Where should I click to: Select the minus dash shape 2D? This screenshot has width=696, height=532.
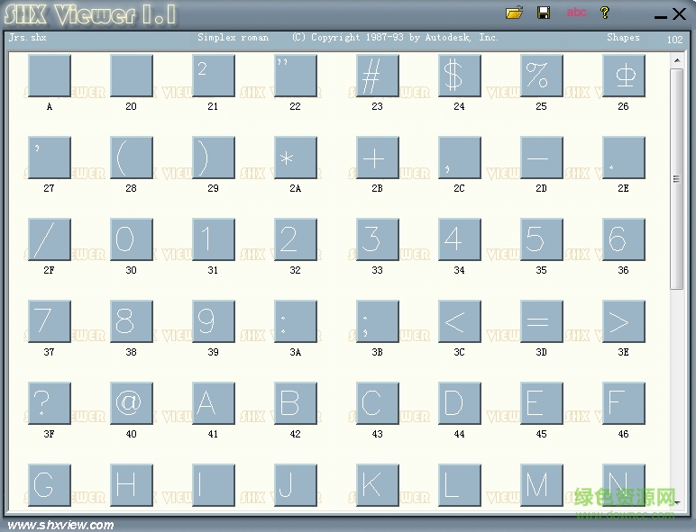point(542,158)
